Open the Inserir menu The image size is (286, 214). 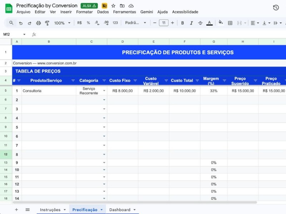pyautogui.click(x=66, y=12)
